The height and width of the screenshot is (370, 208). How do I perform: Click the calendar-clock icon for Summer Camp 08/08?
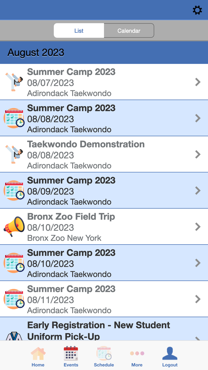click(x=14, y=118)
